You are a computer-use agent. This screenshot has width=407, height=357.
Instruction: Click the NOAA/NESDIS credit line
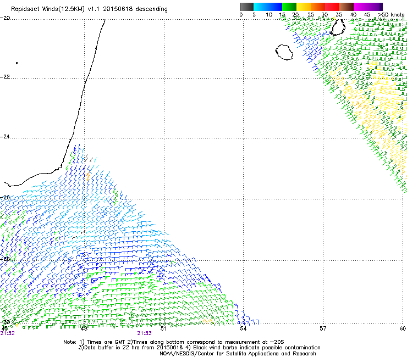click(238, 354)
